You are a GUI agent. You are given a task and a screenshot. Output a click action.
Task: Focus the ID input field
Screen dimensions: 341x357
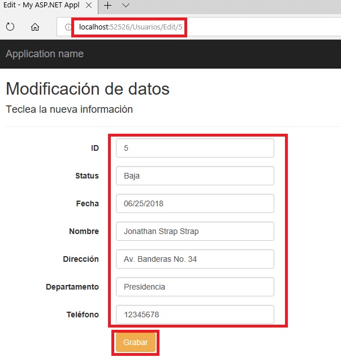[195, 148]
